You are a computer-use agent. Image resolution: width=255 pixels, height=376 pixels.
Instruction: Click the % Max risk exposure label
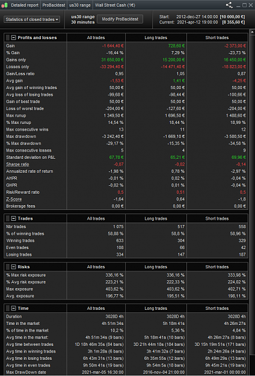(26, 275)
